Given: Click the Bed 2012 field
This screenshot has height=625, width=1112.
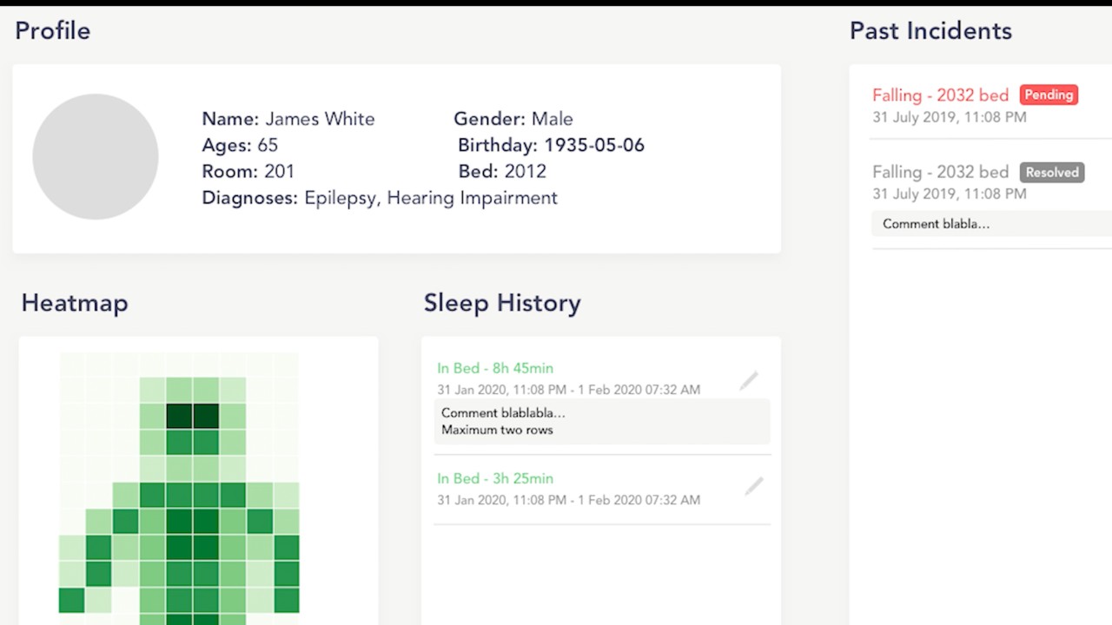Looking at the screenshot, I should 502,171.
